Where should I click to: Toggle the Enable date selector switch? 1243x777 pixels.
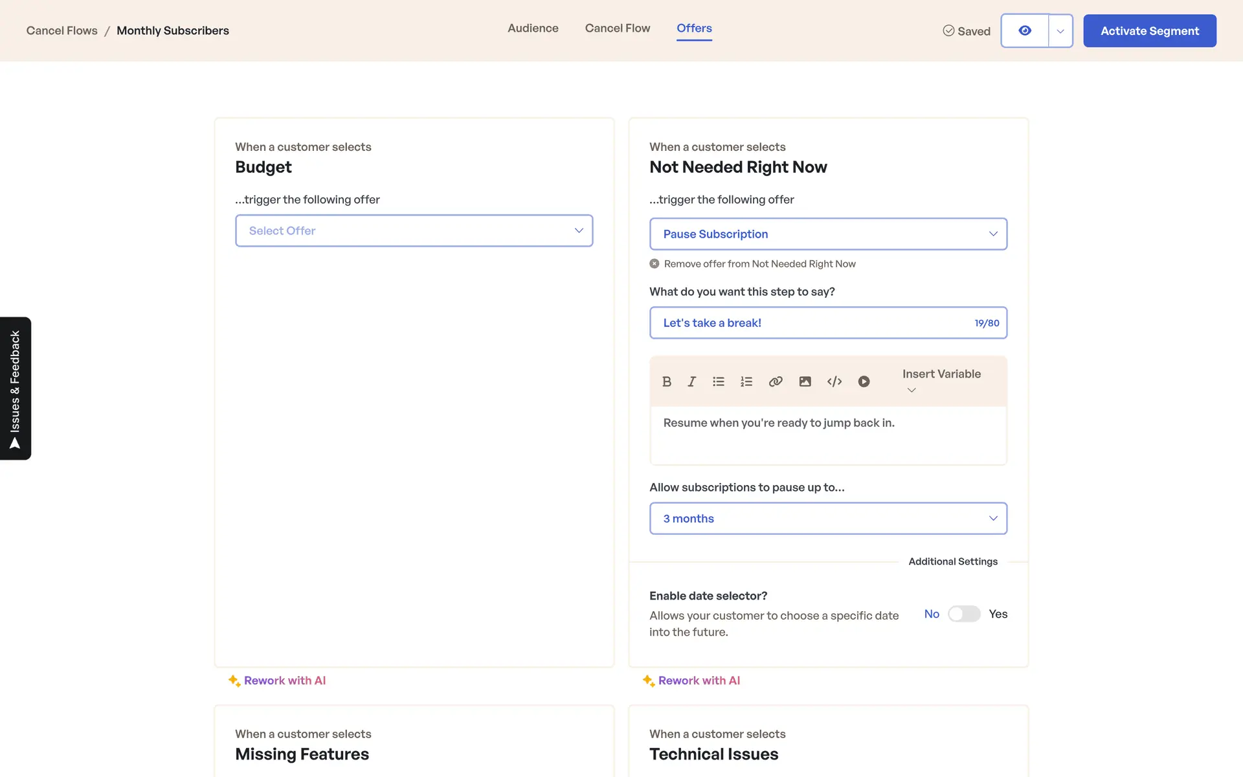[x=964, y=614]
